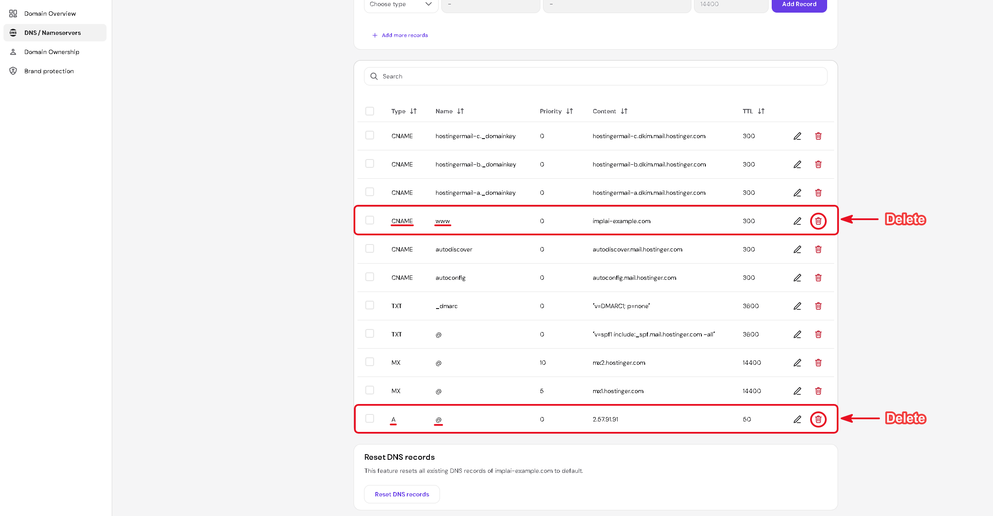Sort records by Type column

[x=413, y=111]
